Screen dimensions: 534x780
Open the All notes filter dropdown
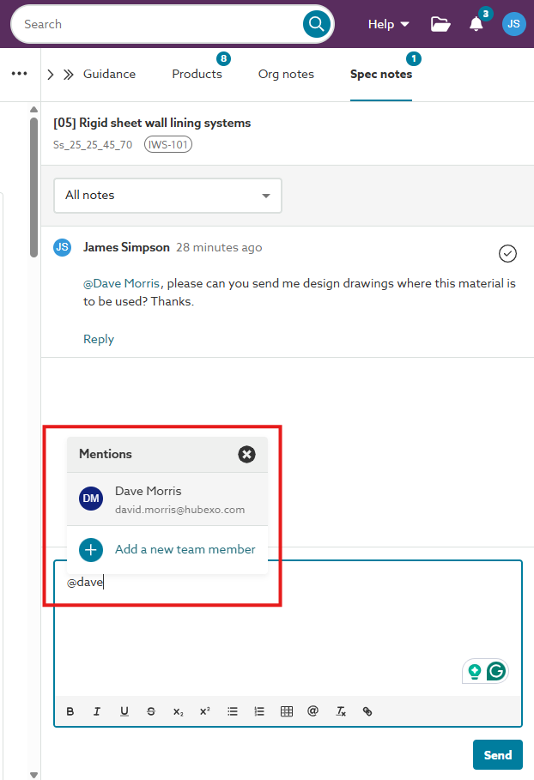click(167, 196)
